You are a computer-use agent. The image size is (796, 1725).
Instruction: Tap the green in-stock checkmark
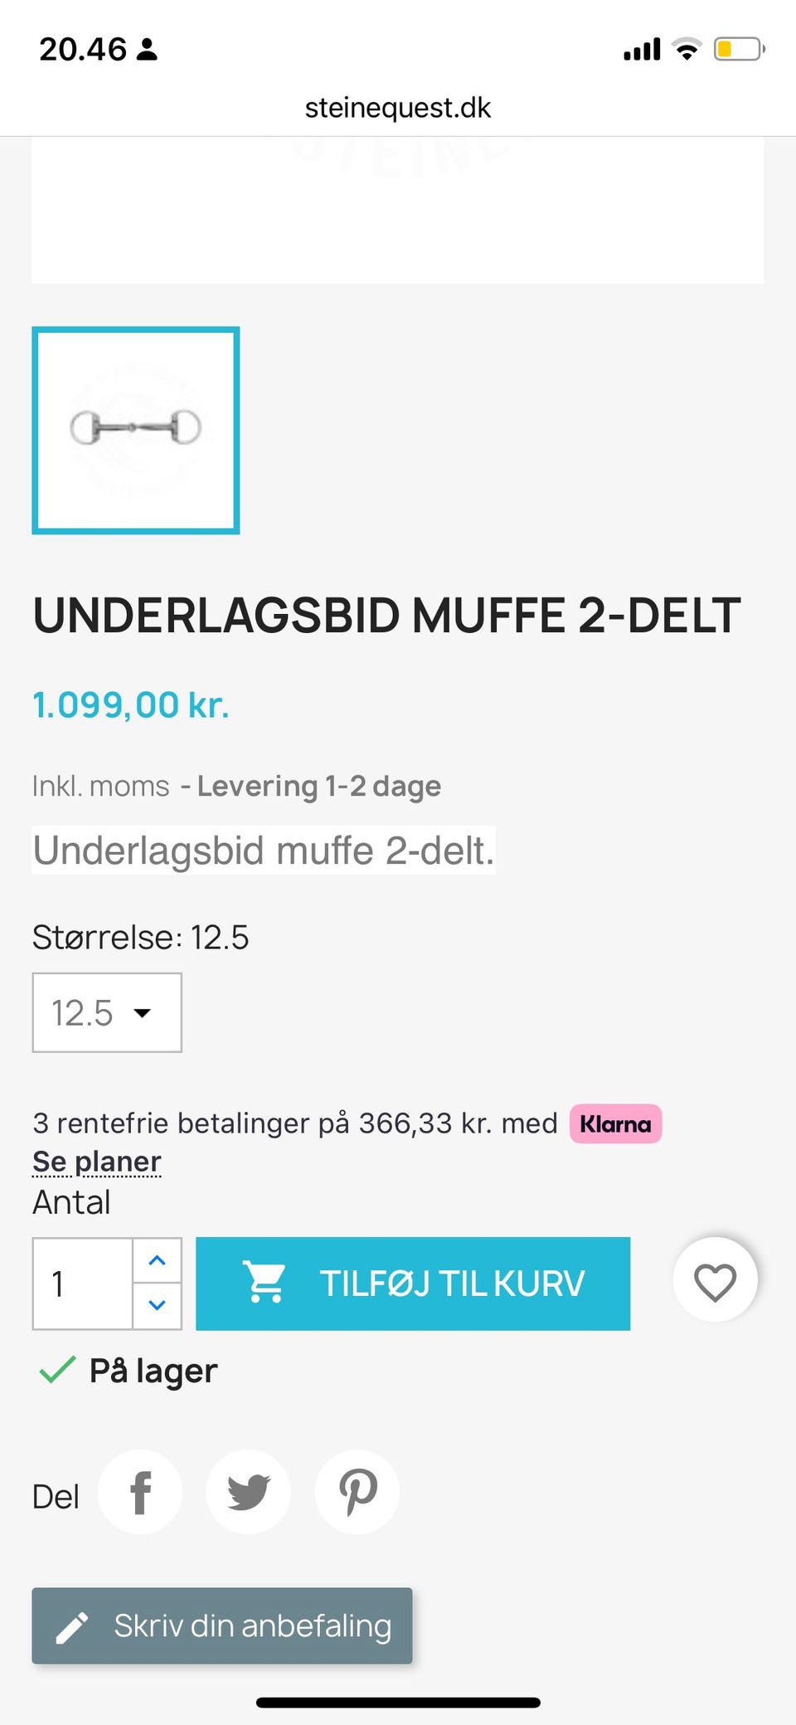pyautogui.click(x=57, y=1370)
